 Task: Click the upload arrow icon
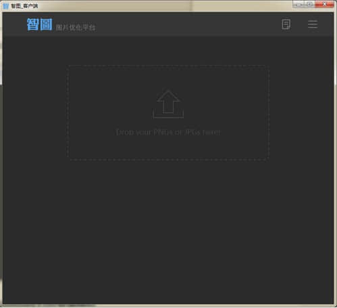coord(168,102)
